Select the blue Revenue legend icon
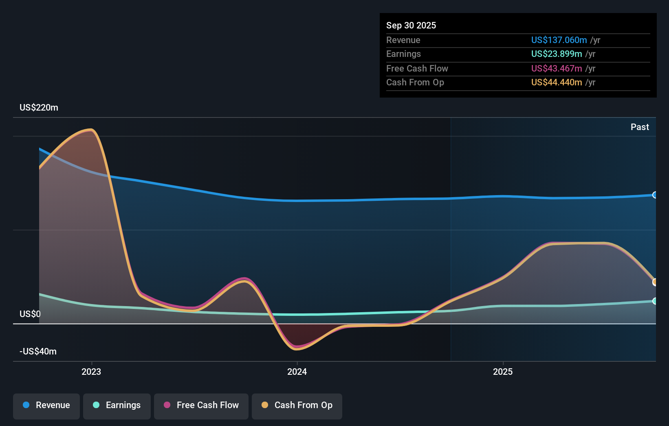 pyautogui.click(x=26, y=405)
